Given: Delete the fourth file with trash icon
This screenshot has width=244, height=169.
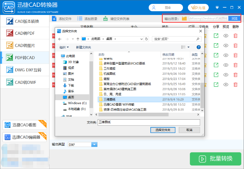Looking at the screenshot, I should click(x=236, y=65).
